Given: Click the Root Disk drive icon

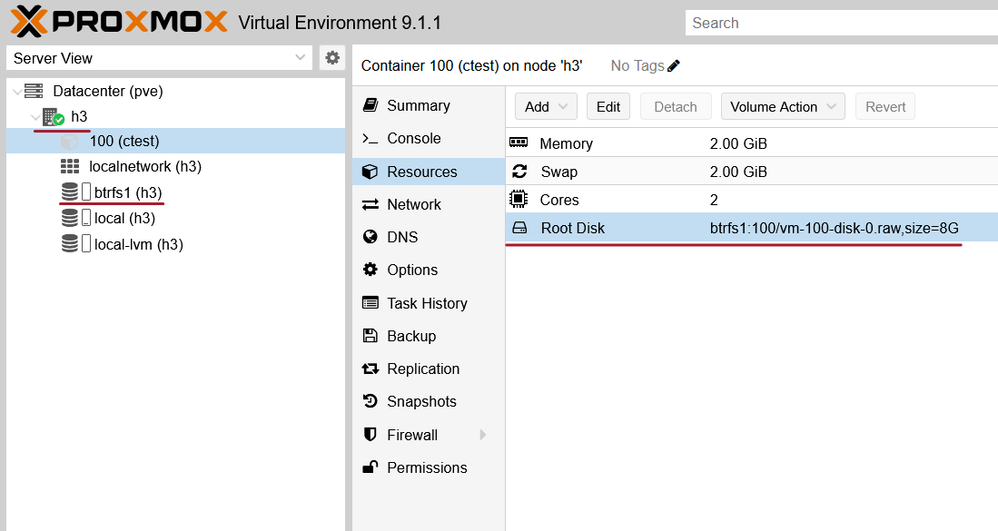Looking at the screenshot, I should tap(519, 228).
